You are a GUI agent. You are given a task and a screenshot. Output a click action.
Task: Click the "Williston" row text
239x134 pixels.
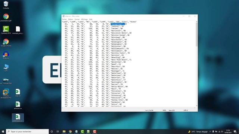116,46
